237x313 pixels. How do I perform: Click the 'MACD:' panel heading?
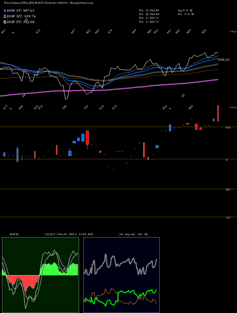point(14,234)
